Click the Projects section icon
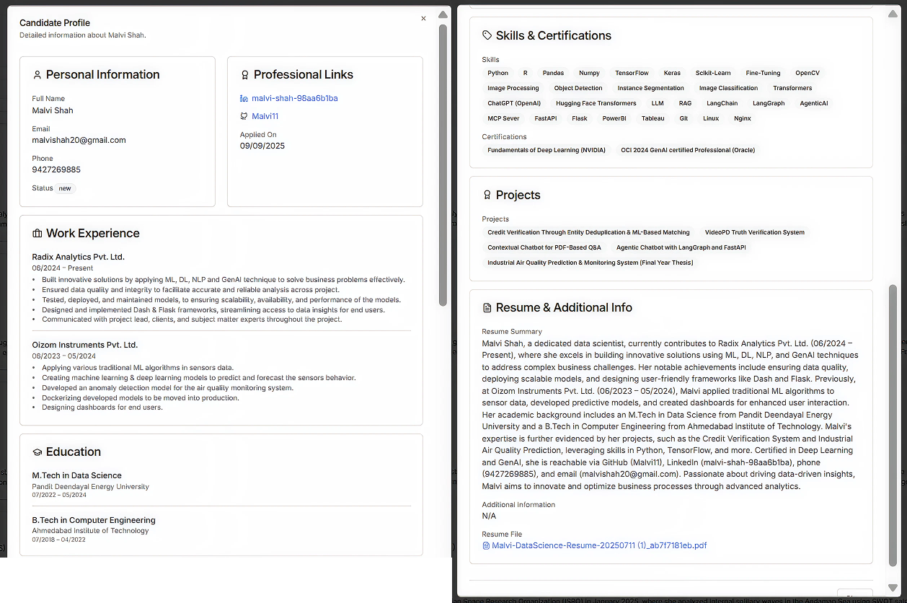Viewport: 907px width, 603px height. pyautogui.click(x=487, y=194)
